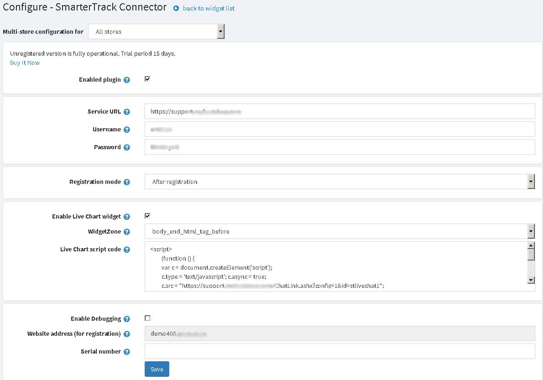Click the script code scrollbar up arrow

[531, 245]
